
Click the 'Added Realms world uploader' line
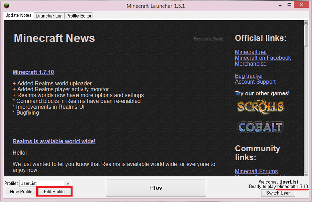tap(52, 83)
